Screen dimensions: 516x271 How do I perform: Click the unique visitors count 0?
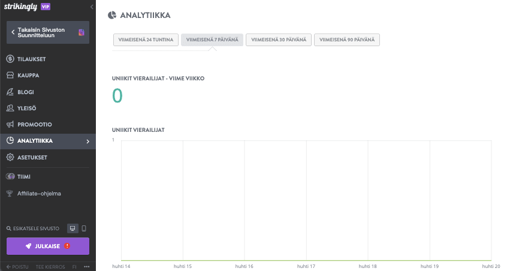[x=117, y=96]
